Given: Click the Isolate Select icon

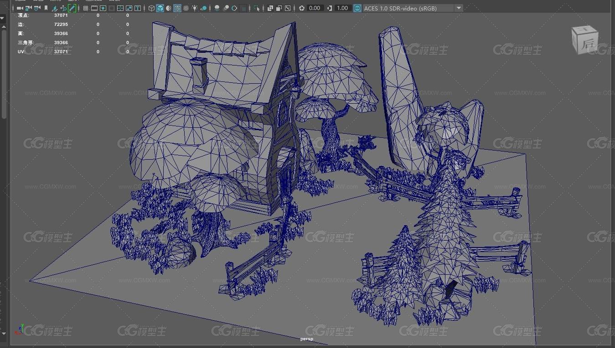Looking at the screenshot, I should (x=257, y=8).
